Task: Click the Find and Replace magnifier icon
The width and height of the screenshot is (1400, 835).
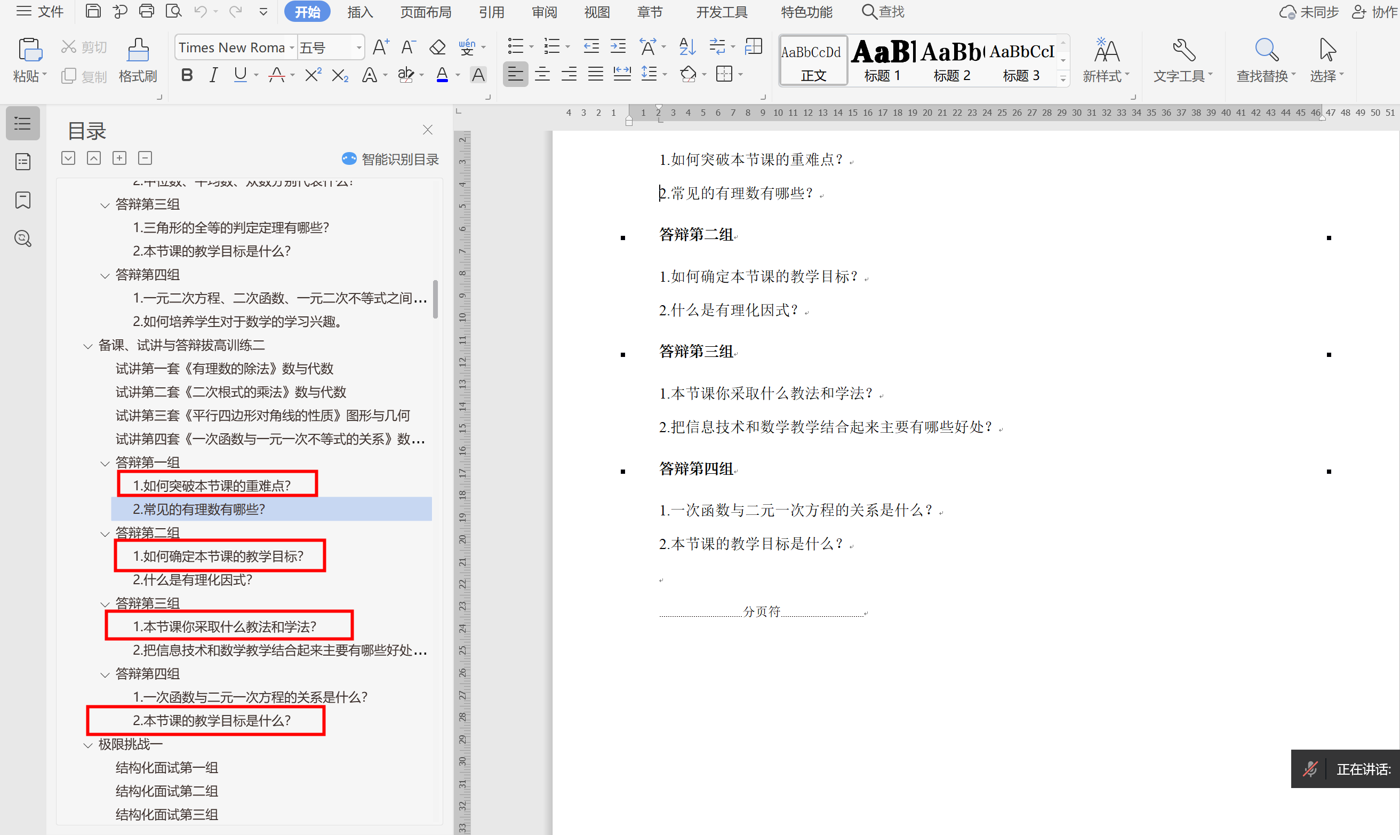Action: (x=1266, y=51)
